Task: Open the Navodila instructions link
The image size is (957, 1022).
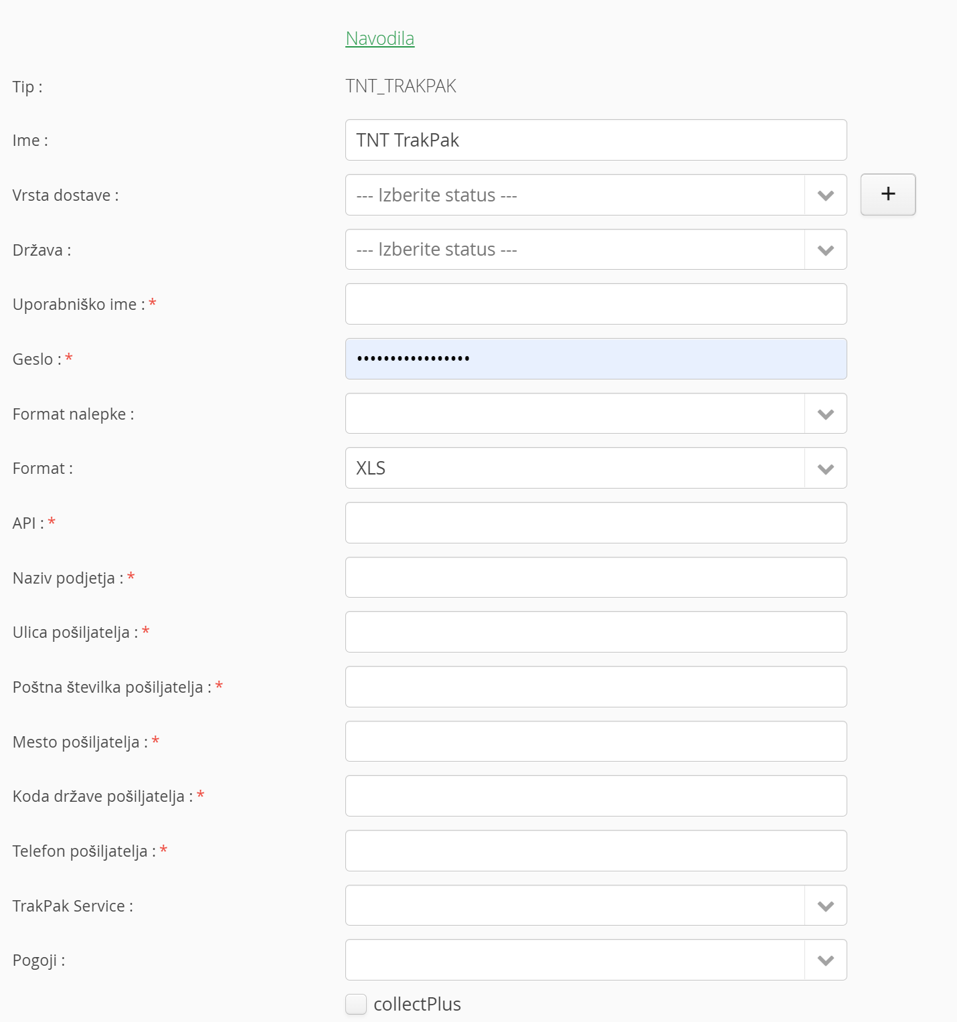Action: click(379, 38)
